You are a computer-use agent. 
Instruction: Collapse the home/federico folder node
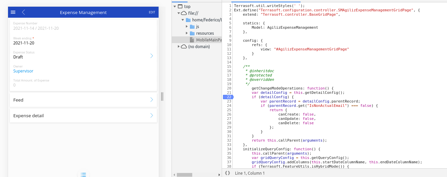click(x=183, y=20)
